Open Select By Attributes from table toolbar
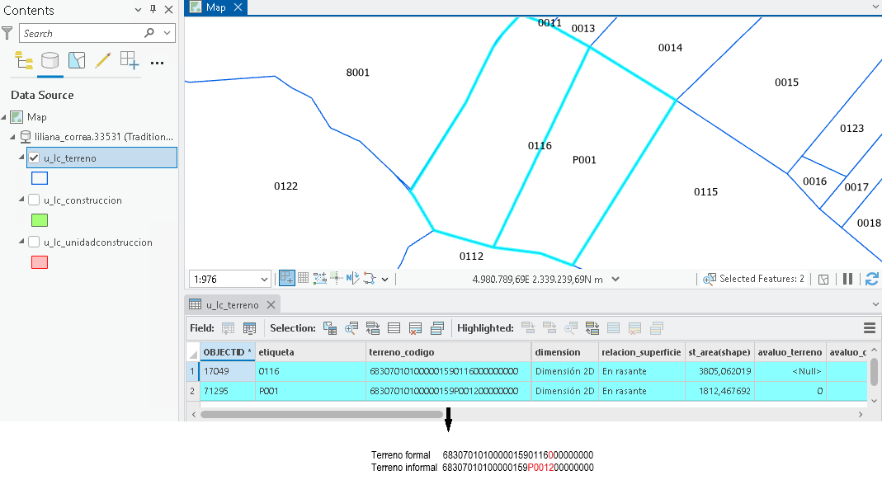 330,328
